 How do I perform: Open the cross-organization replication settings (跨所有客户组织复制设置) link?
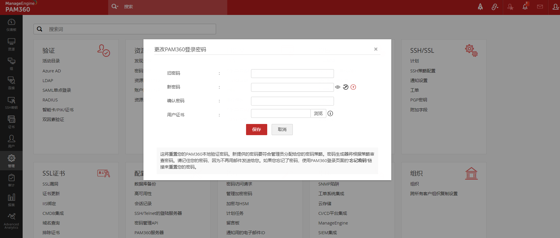[x=434, y=194]
